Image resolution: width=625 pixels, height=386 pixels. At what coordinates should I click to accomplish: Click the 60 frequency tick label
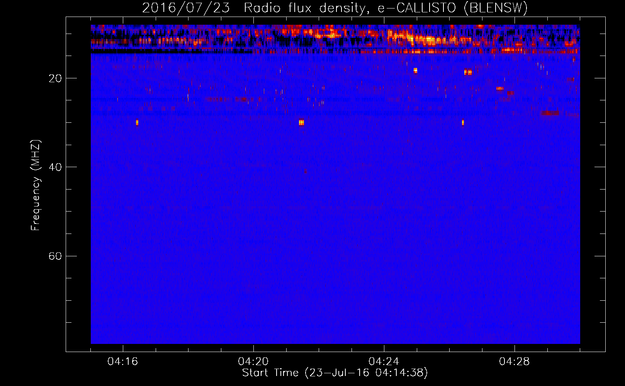pos(55,256)
